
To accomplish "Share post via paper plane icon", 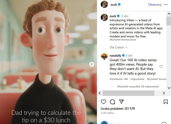I will (x=121, y=102).
